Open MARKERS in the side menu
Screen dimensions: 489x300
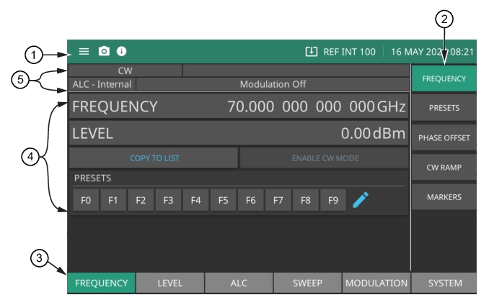tap(444, 196)
